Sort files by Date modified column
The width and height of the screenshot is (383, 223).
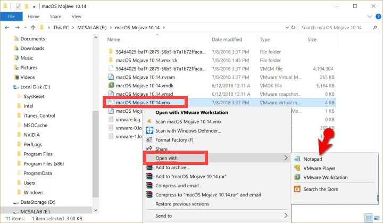click(227, 39)
